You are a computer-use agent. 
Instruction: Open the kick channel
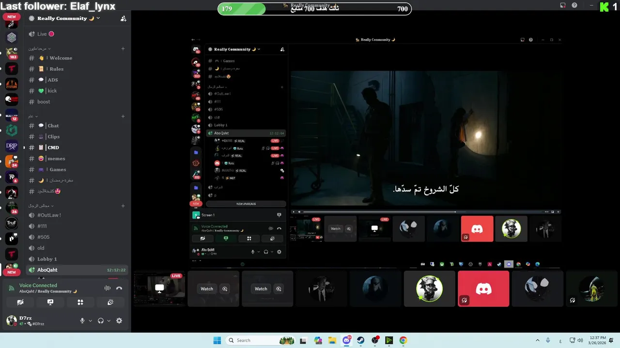tap(77, 91)
